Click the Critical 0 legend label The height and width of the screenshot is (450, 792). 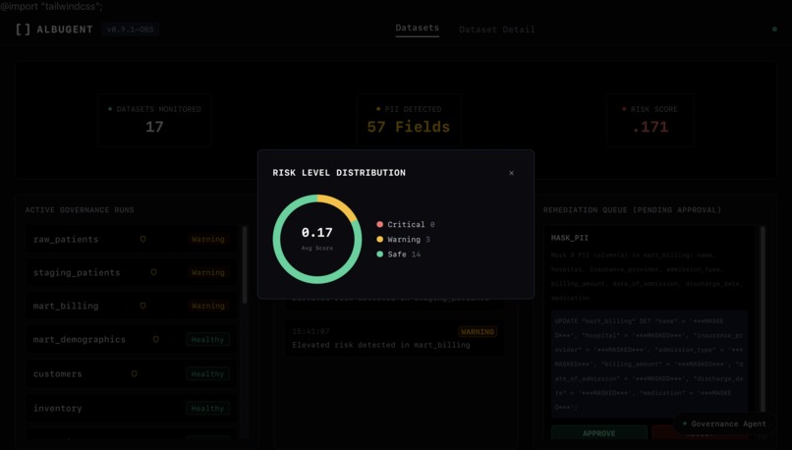(x=411, y=224)
